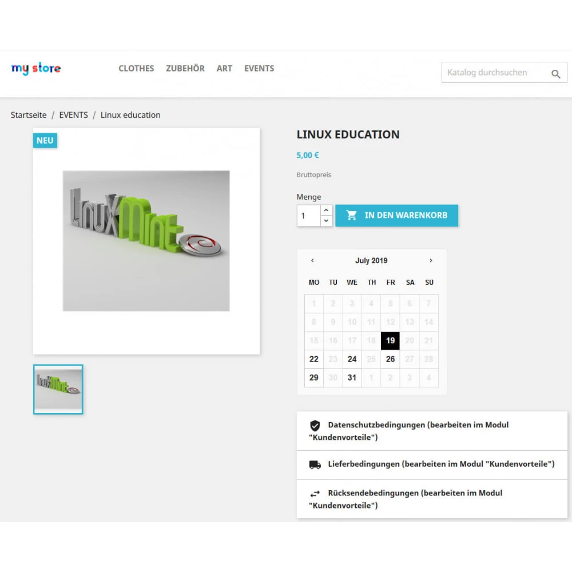Click the swap arrows icon by Rücksendebedingungen
Image resolution: width=572 pixels, height=572 pixels.
315,494
